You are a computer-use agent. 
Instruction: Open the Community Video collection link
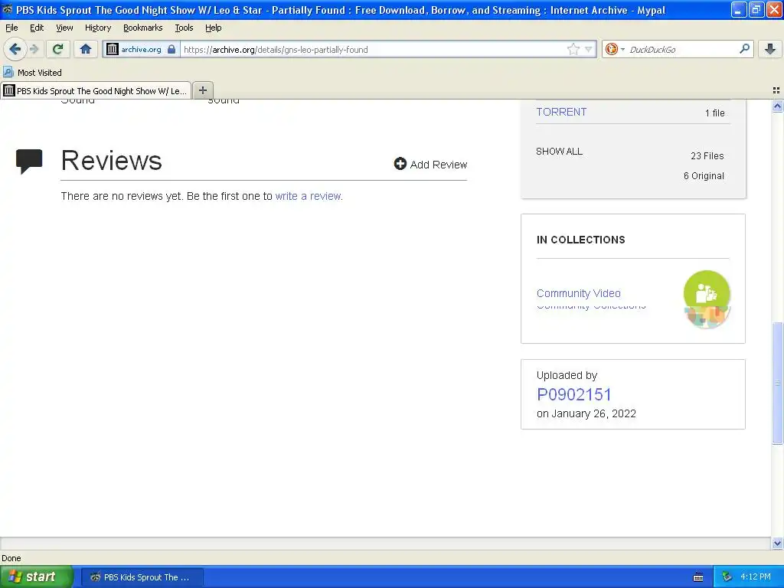pos(579,293)
